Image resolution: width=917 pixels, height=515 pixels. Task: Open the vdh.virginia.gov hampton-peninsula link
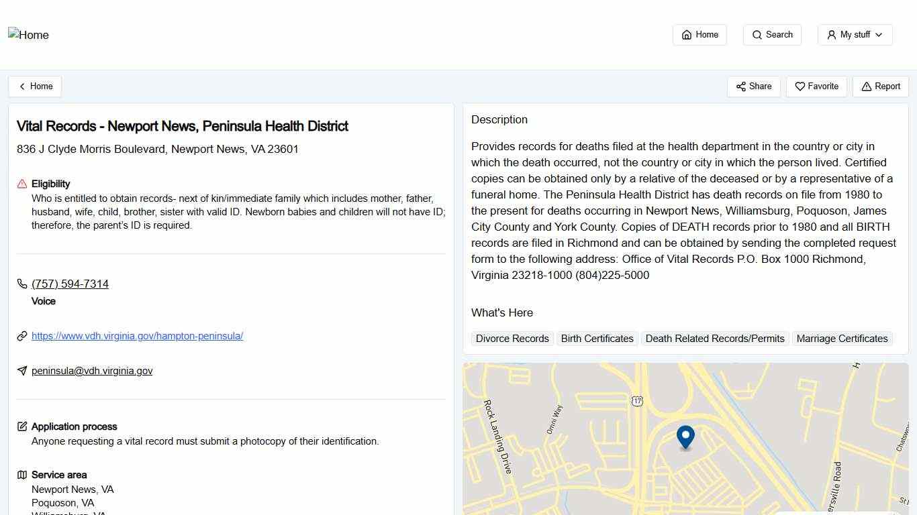coord(137,336)
